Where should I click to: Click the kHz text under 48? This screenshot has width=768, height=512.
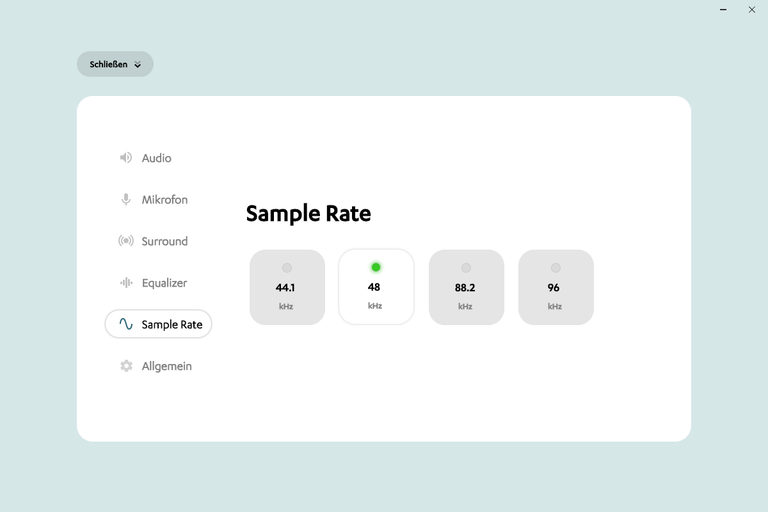pos(375,306)
